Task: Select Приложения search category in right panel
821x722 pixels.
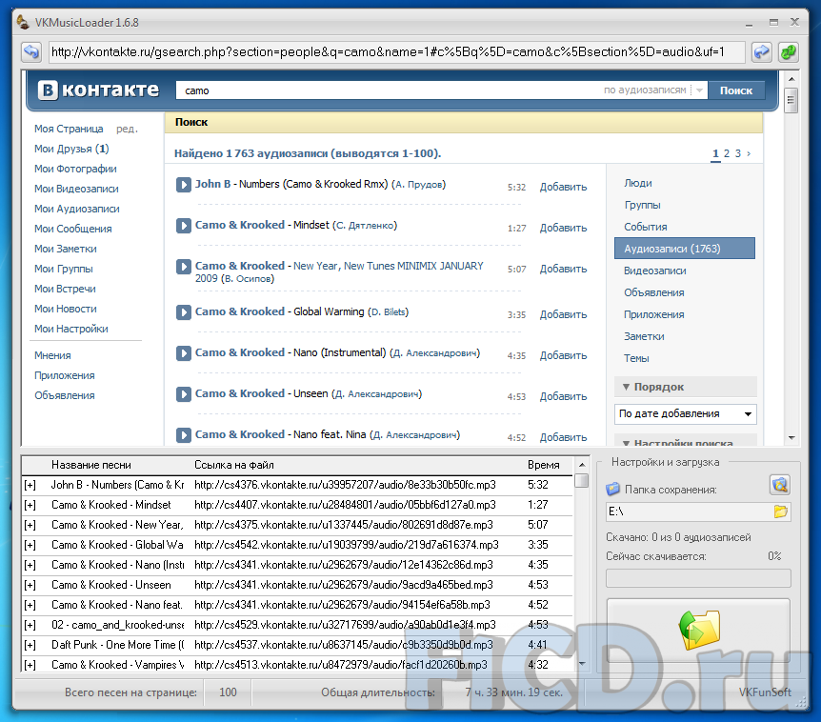Action: tap(654, 314)
